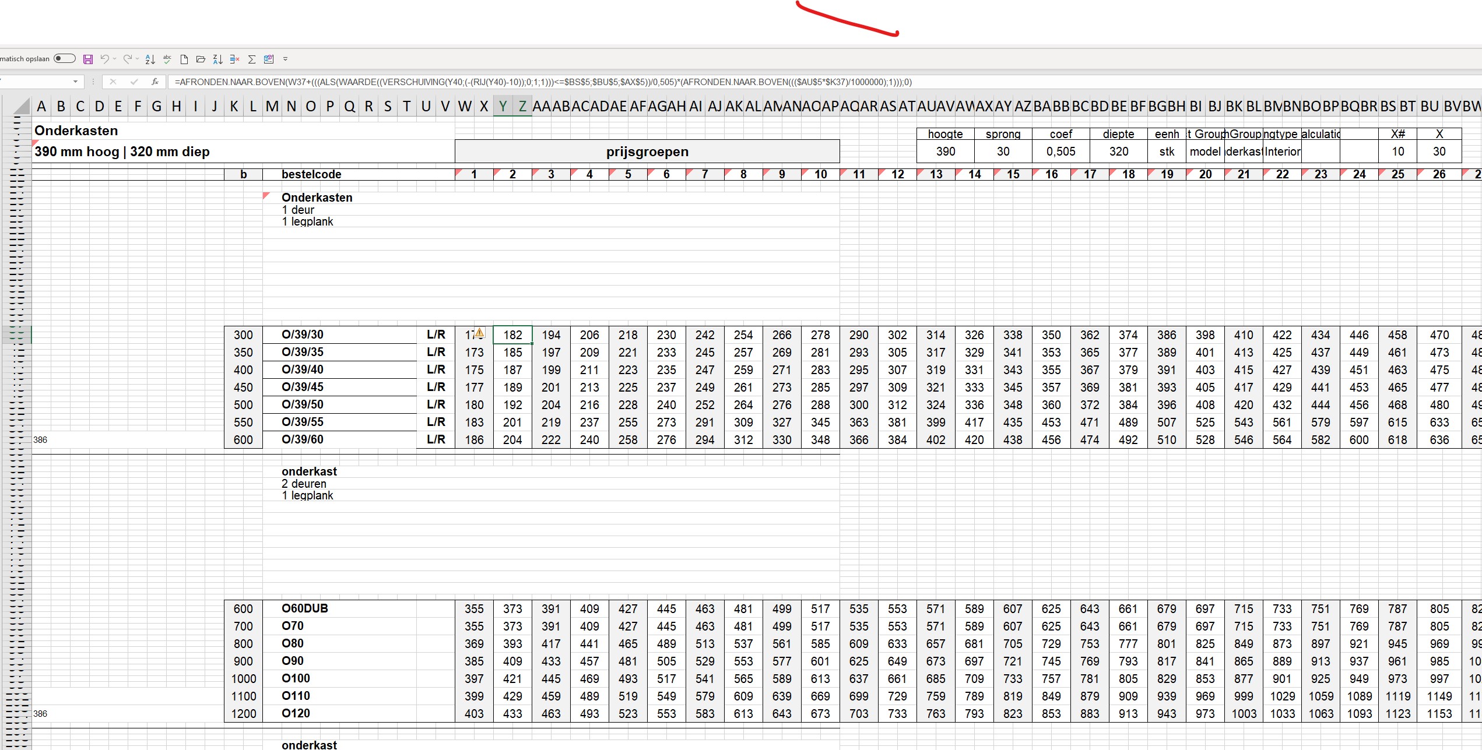Undo the last action

[106, 58]
